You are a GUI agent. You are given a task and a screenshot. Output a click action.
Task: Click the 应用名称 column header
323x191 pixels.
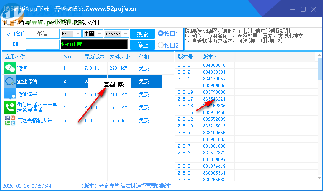coord(15,57)
